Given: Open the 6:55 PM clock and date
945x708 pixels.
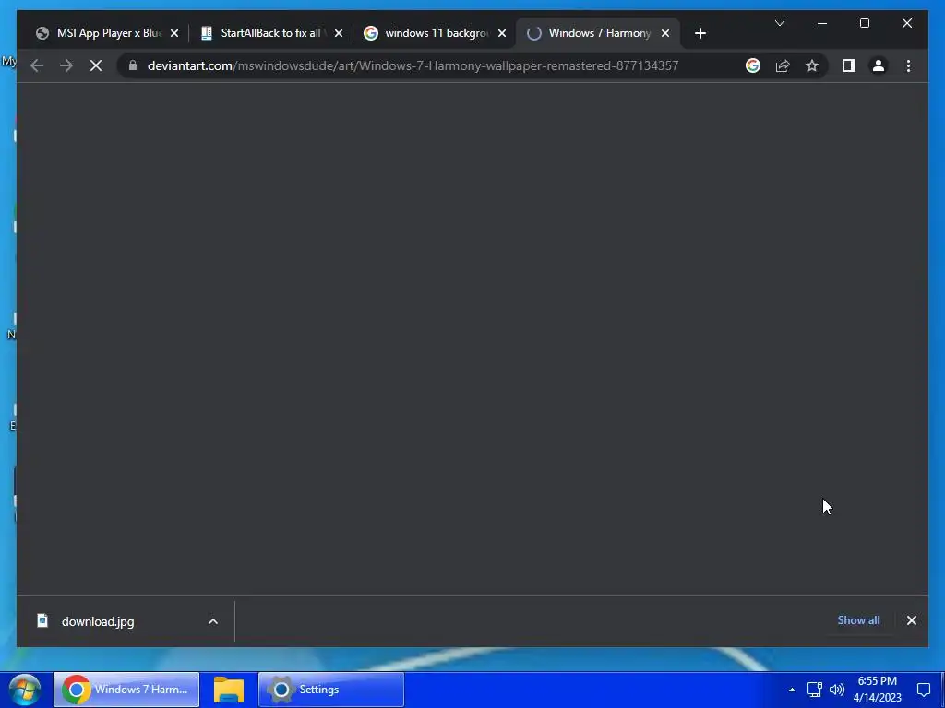Looking at the screenshot, I should pos(878,690).
